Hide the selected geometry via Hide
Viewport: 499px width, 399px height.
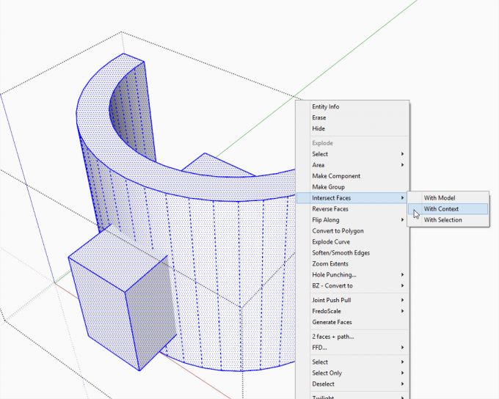[318, 129]
